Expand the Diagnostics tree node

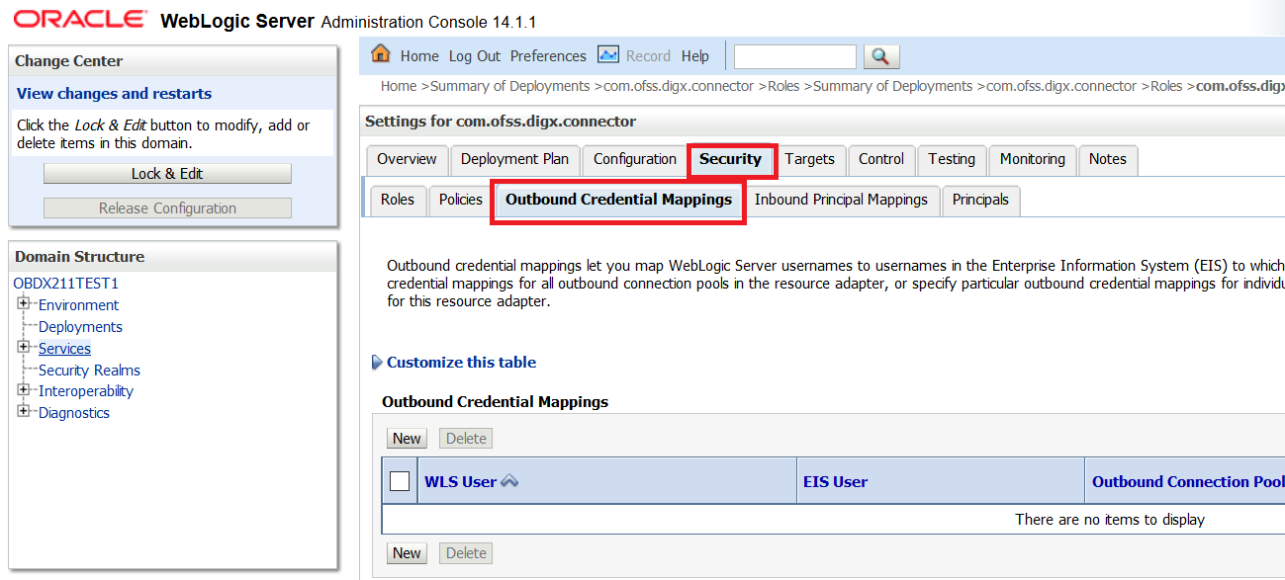point(24,411)
